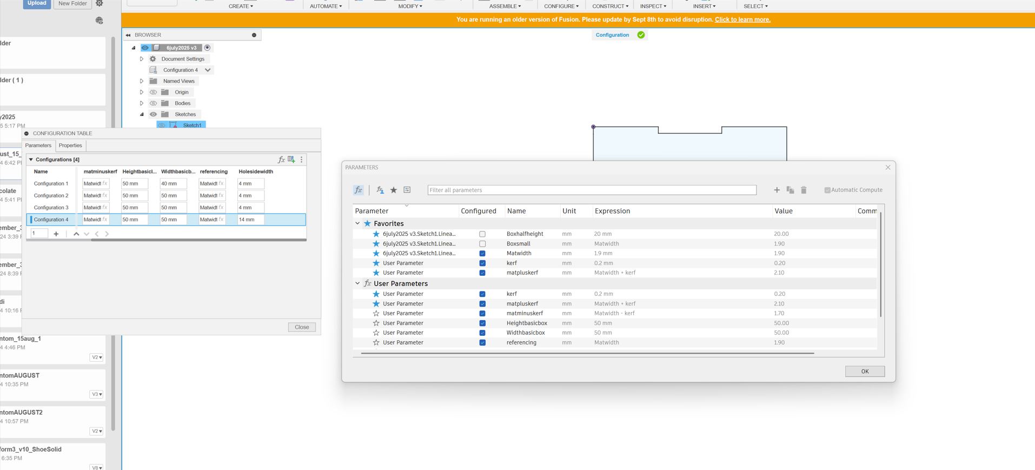Click the trash delete parameter icon
Viewport: 1035px width, 470px height.
click(x=804, y=190)
